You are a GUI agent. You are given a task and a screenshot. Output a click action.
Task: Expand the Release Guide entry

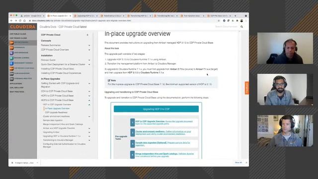(89, 60)
